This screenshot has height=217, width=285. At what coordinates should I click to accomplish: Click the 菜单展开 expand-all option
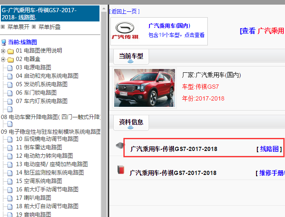click(18, 27)
